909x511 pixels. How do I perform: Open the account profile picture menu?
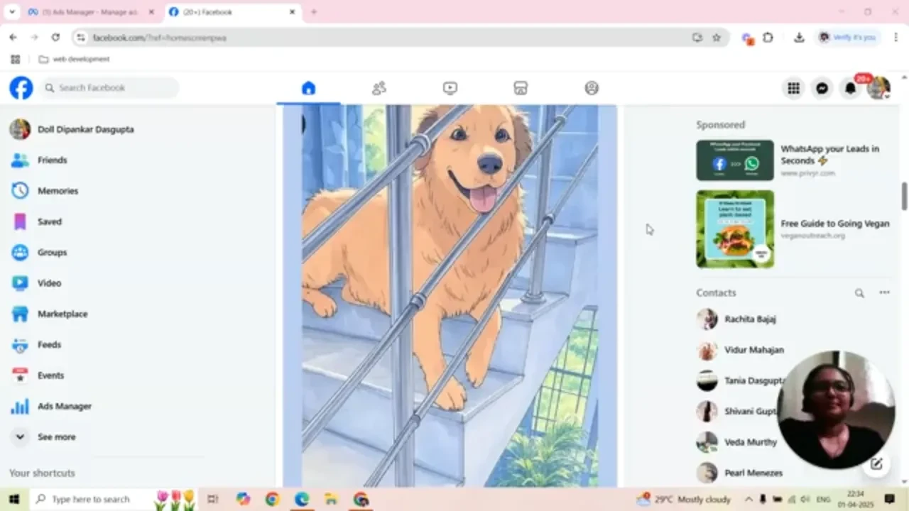click(x=878, y=88)
